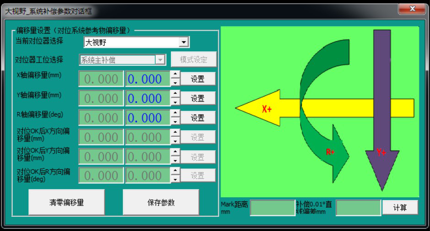The width and height of the screenshot is (430, 231).
Task: Click the 清零偏移量 button
Action: pyautogui.click(x=66, y=202)
